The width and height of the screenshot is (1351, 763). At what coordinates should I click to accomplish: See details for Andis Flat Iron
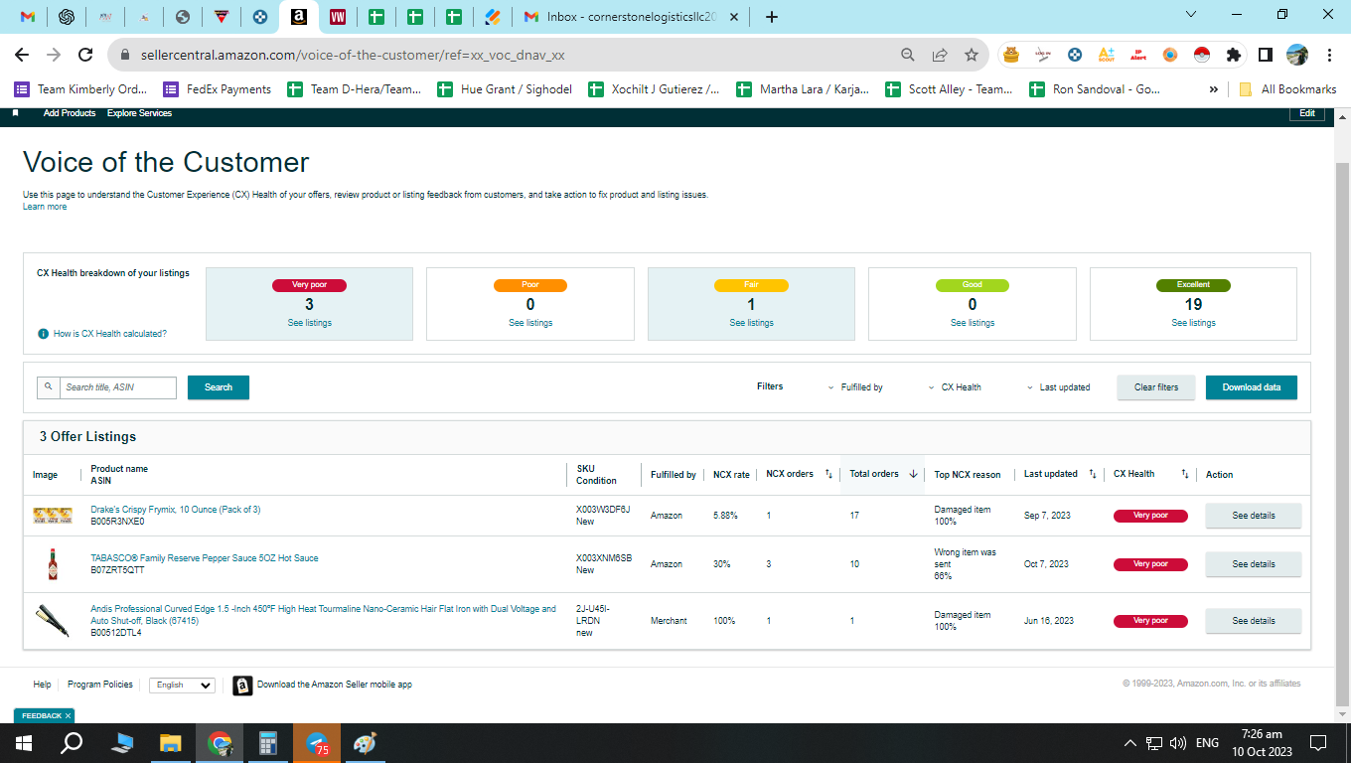1253,621
